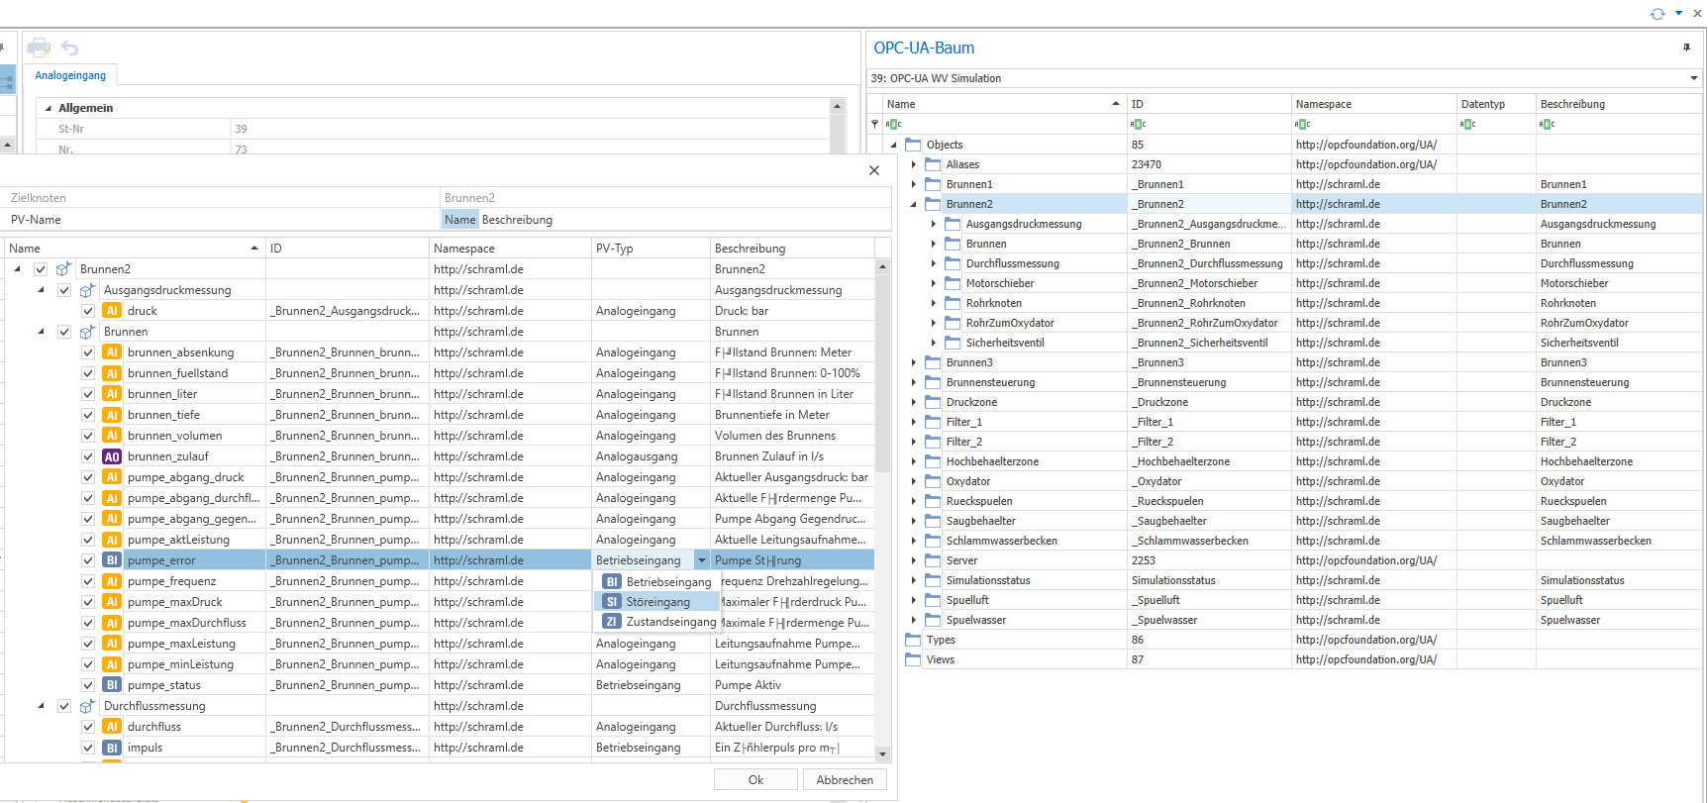Click the undo arrow icon
Screen dimensions: 1708x803
(x=69, y=48)
